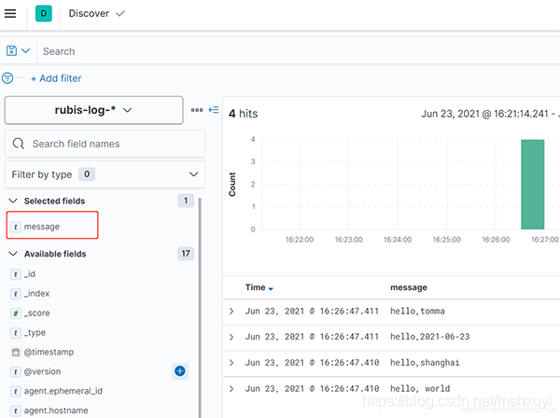This screenshot has width=560, height=418.
Task: Expand the hello,tomma log row
Action: [x=231, y=312]
